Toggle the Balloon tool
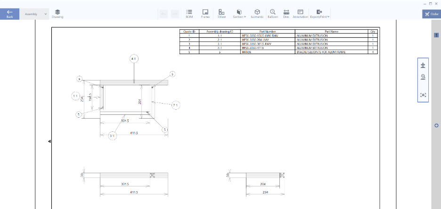Viewport: 441px width, 209px height. [x=272, y=14]
